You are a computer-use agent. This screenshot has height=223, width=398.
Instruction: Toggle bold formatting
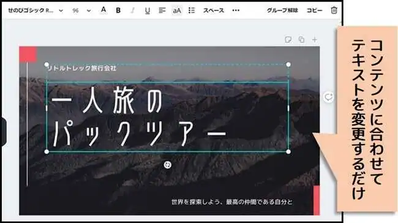coord(118,10)
